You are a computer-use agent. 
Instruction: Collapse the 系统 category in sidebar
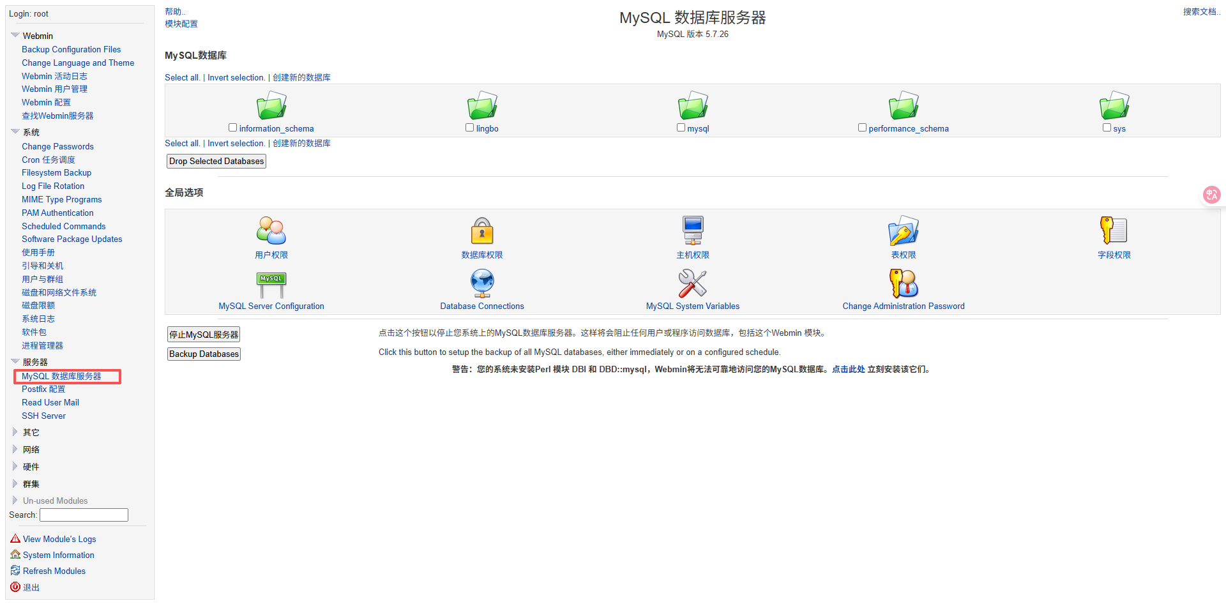click(15, 132)
